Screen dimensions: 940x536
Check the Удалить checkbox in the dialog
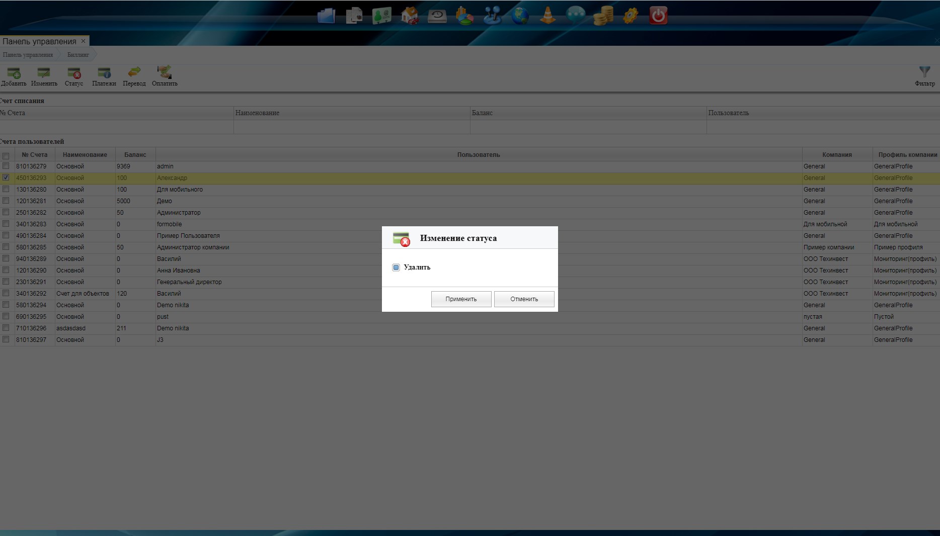(396, 267)
